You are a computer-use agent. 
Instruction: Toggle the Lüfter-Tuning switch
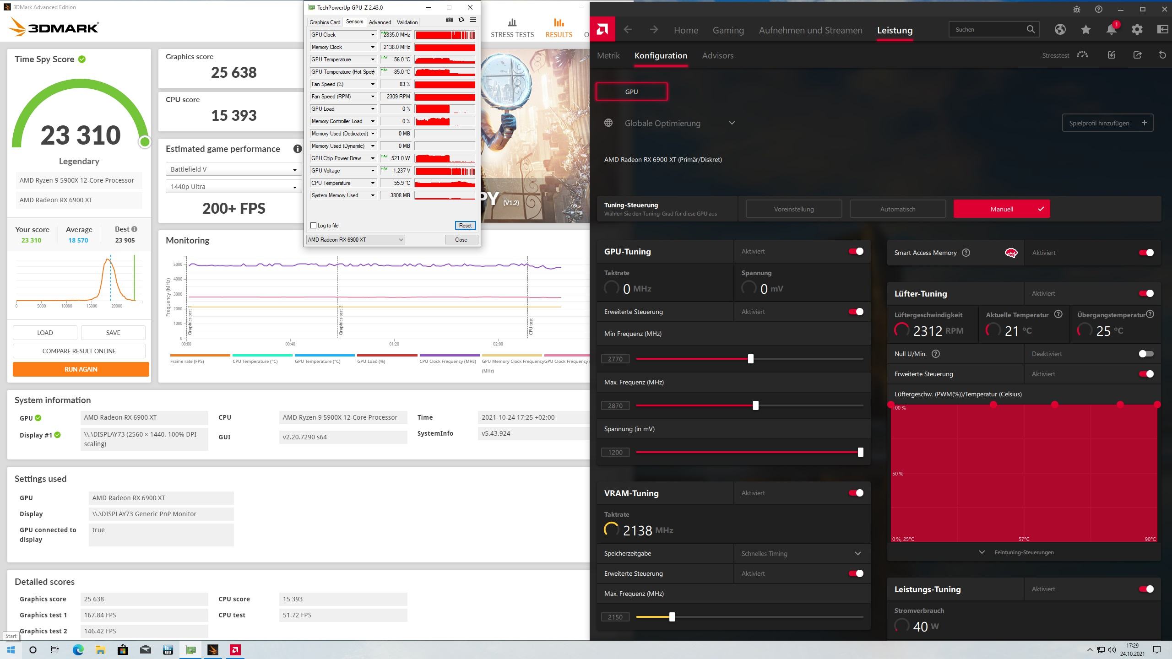pos(1146,293)
